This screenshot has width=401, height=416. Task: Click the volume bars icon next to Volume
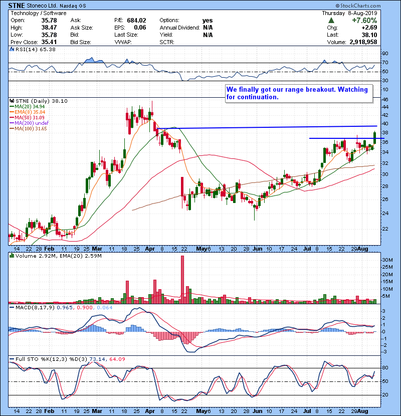coord(12,256)
